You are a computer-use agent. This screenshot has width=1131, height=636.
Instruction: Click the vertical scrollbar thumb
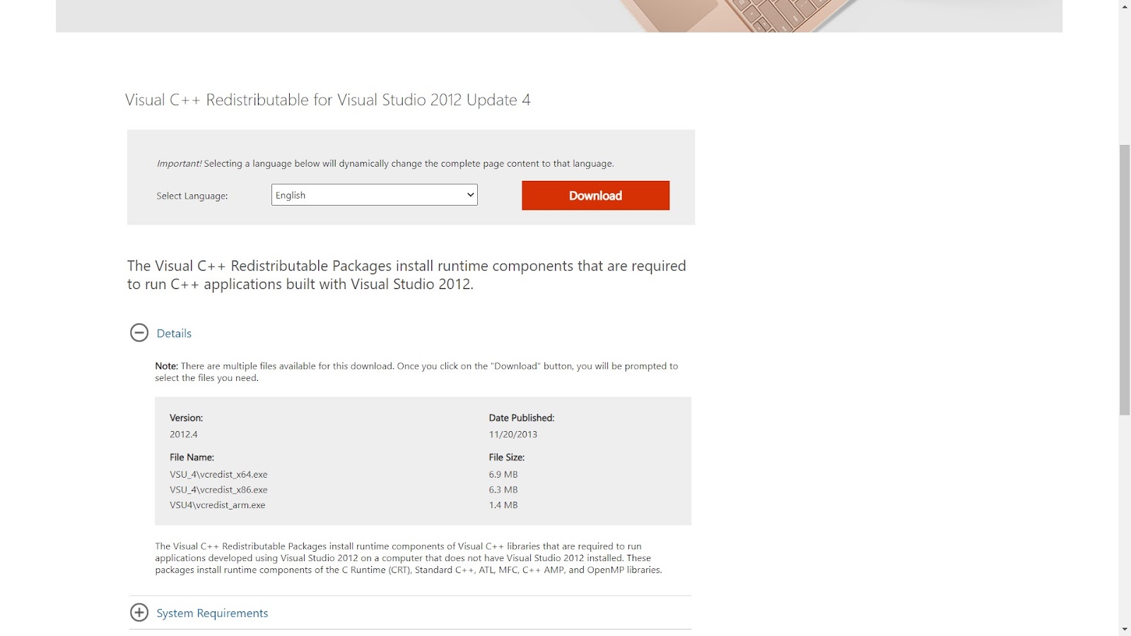point(1125,280)
